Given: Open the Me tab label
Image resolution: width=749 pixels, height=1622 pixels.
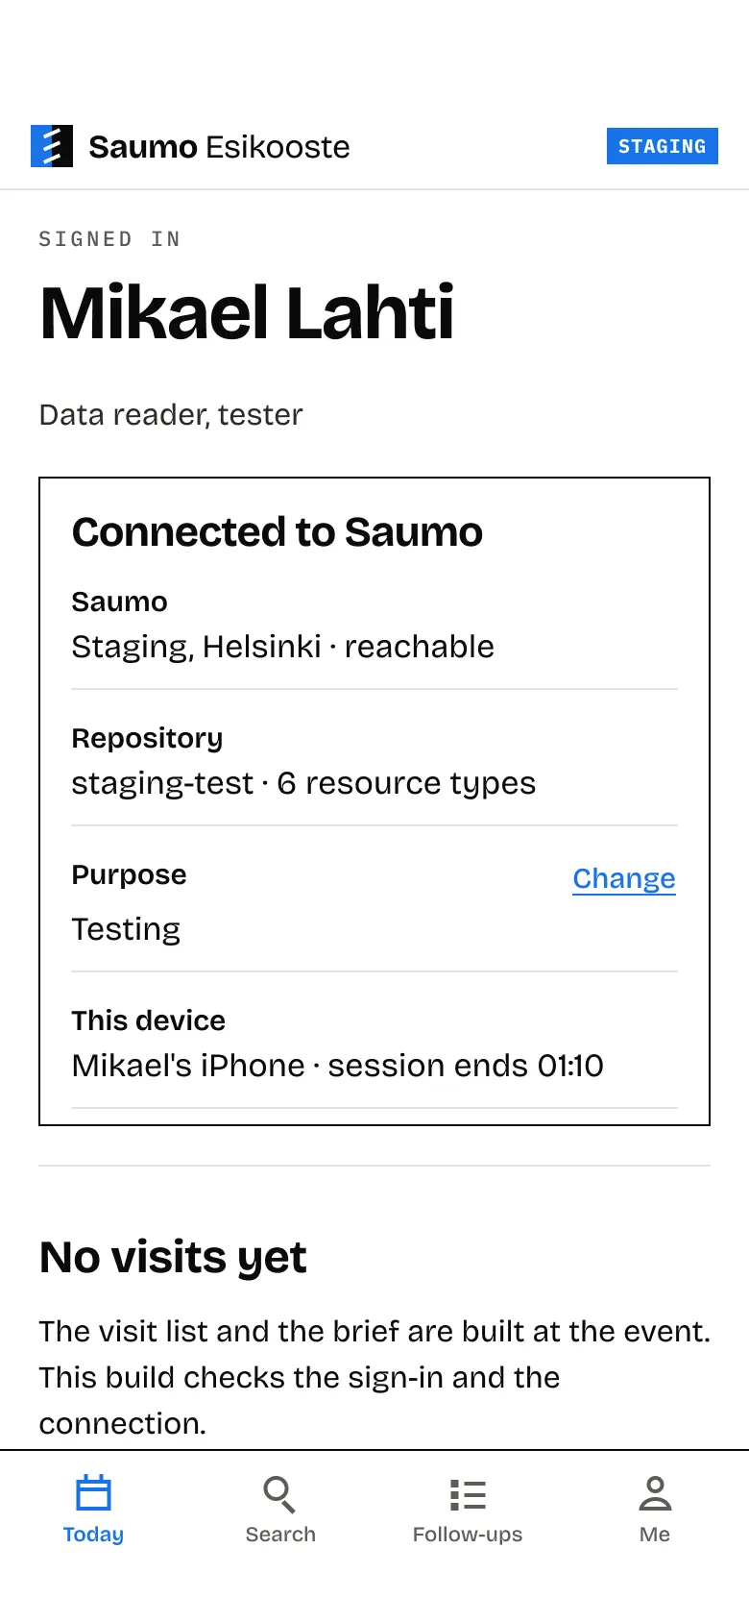Looking at the screenshot, I should pos(655,1535).
